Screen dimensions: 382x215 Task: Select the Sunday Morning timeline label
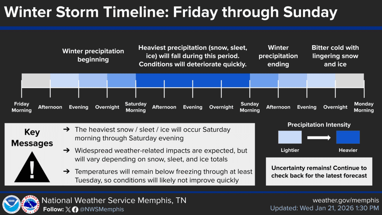pos(250,107)
